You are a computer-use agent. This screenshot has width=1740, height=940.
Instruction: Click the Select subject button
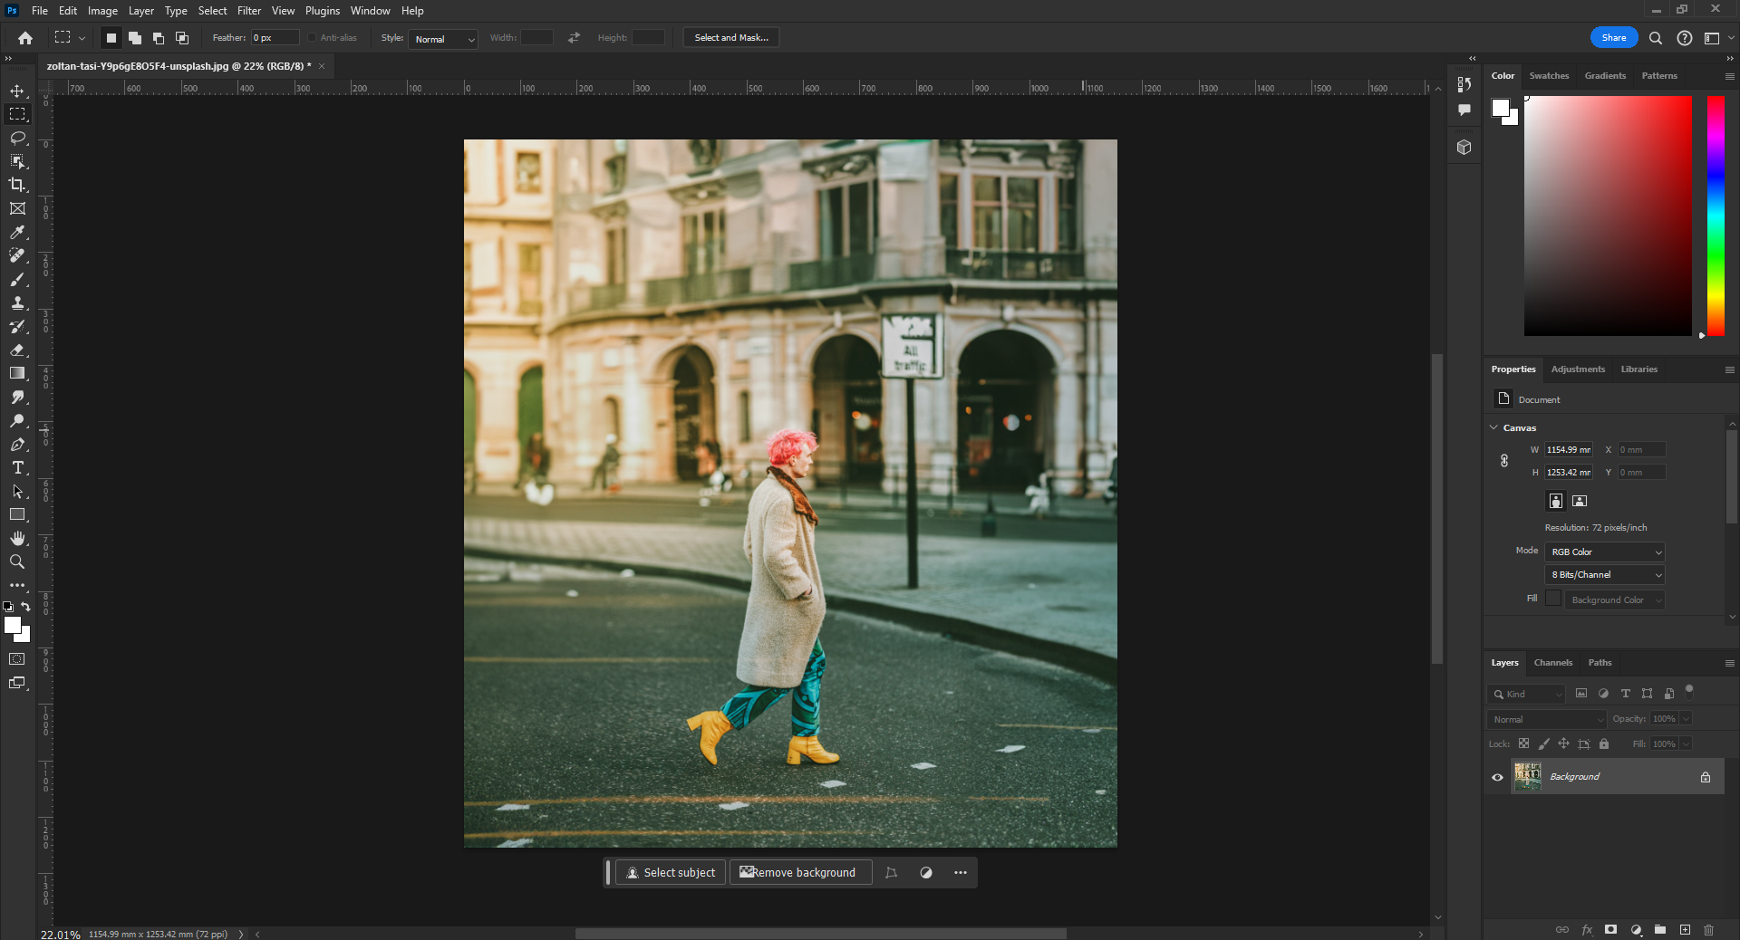671,872
